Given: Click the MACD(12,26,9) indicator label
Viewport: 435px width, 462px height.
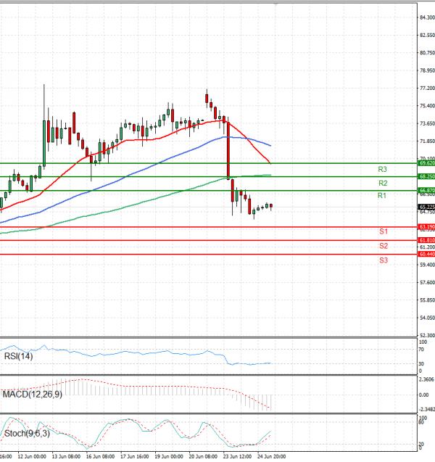Looking at the screenshot, I should 33,394.
